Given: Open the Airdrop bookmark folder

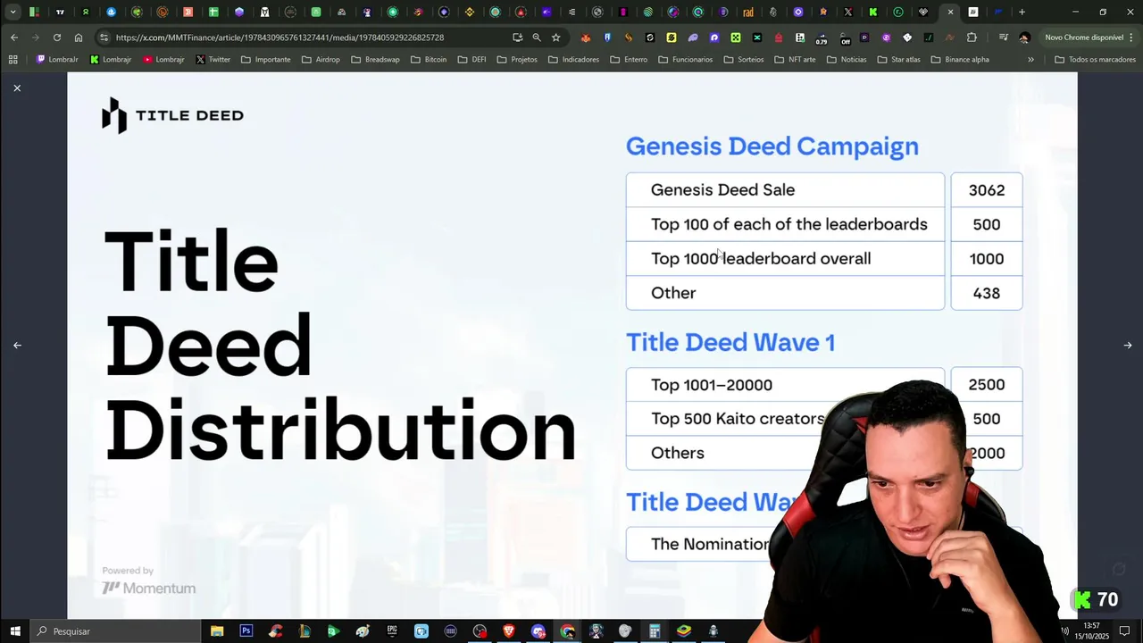Looking at the screenshot, I should click(x=321, y=59).
